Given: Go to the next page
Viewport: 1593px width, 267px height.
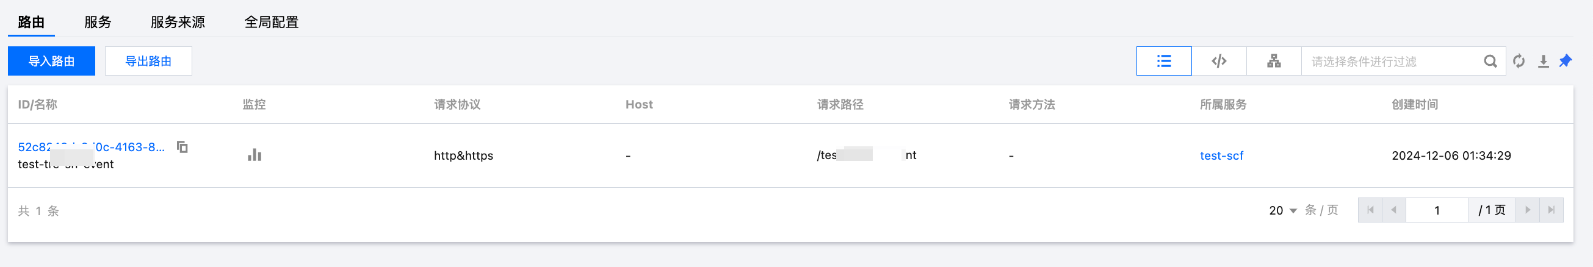Looking at the screenshot, I should pyautogui.click(x=1528, y=210).
